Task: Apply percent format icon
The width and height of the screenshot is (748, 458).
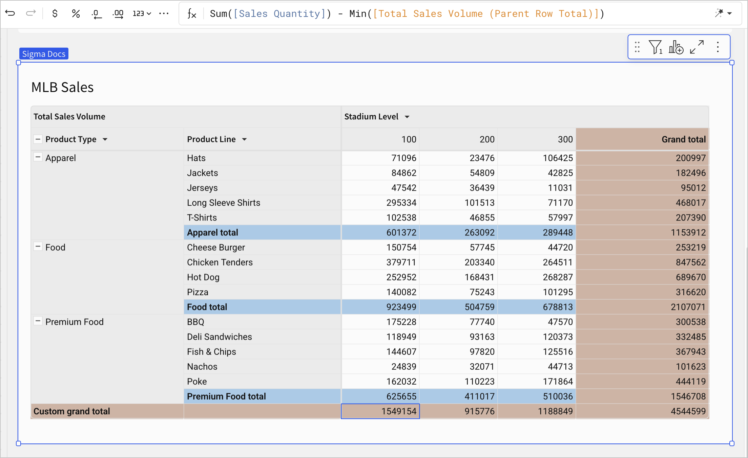Action: pyautogui.click(x=76, y=14)
